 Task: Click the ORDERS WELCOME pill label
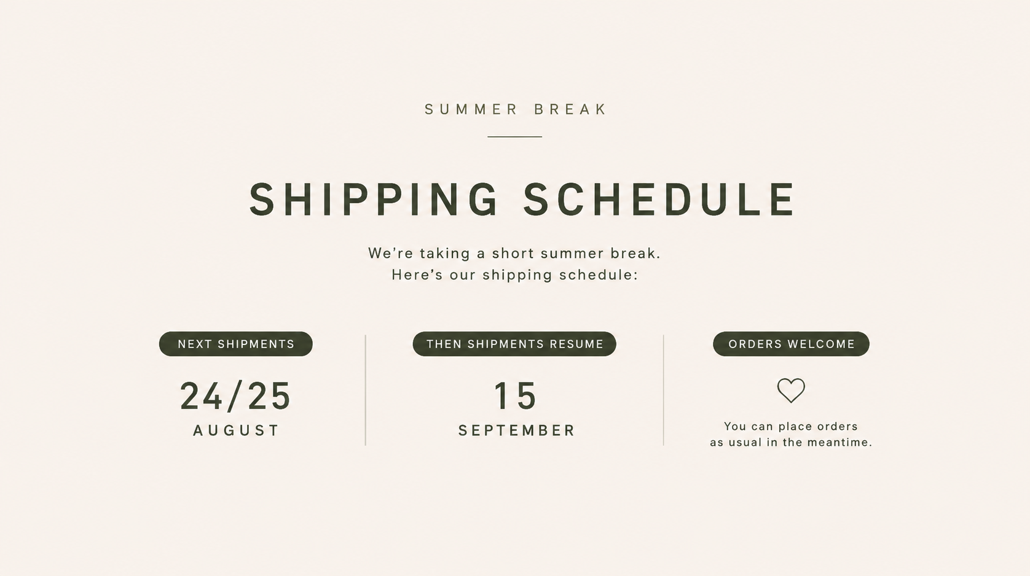[791, 344]
